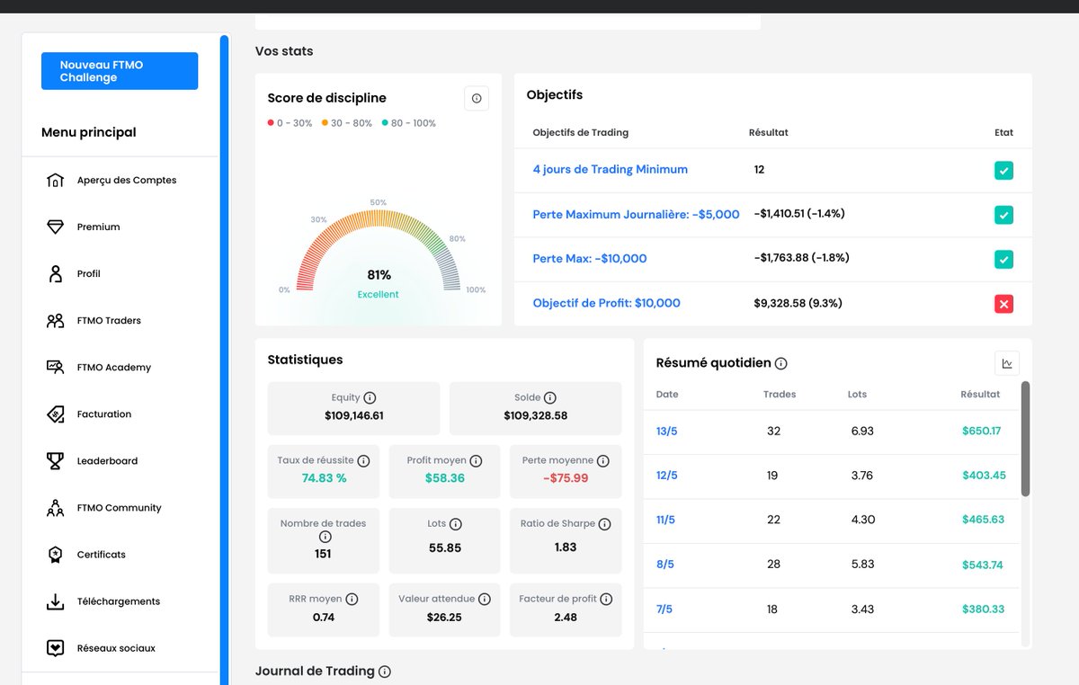
Task: Click info icon beside Taux de réussite
Action: point(363,460)
